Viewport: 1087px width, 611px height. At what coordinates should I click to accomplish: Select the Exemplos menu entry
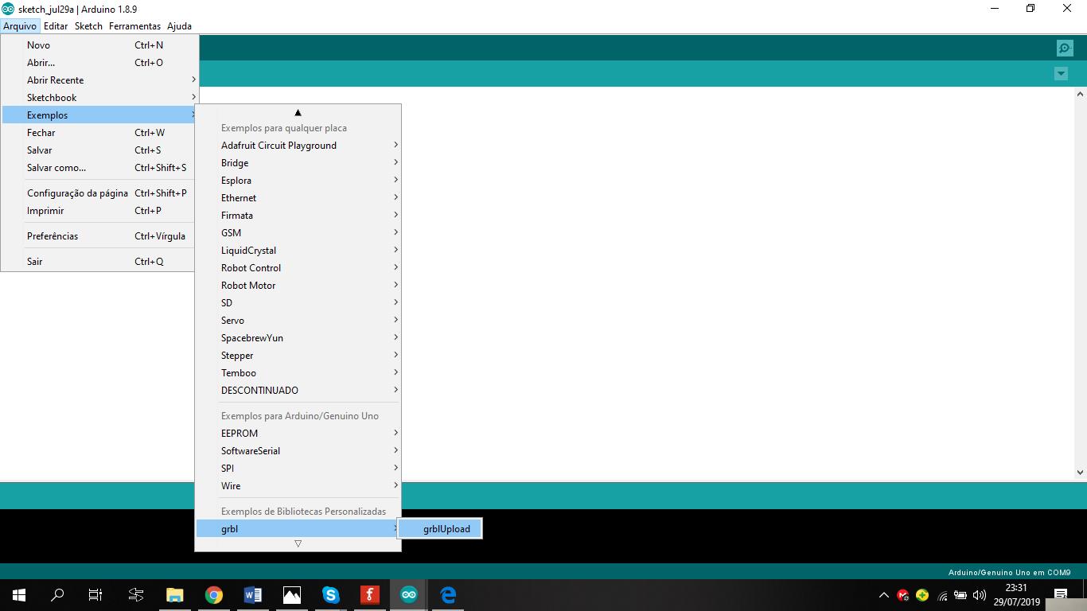(99, 115)
